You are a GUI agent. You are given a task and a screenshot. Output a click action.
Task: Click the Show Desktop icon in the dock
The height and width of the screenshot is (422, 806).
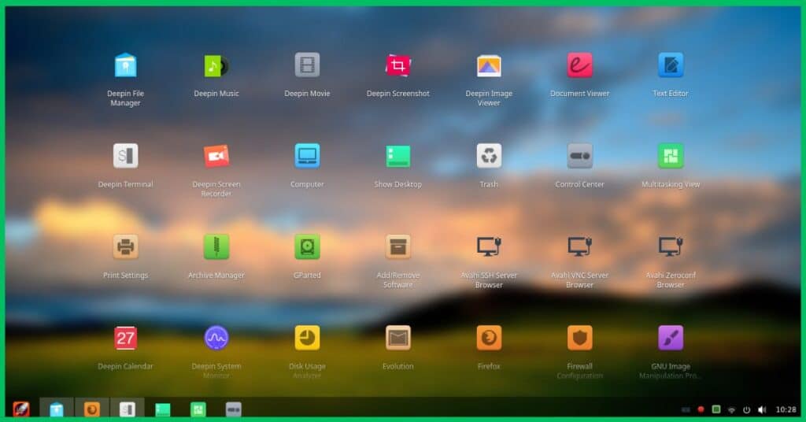click(x=163, y=409)
